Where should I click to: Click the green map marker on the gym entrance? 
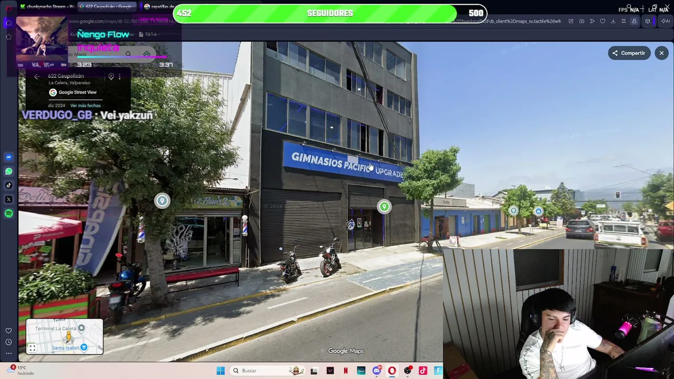point(384,207)
